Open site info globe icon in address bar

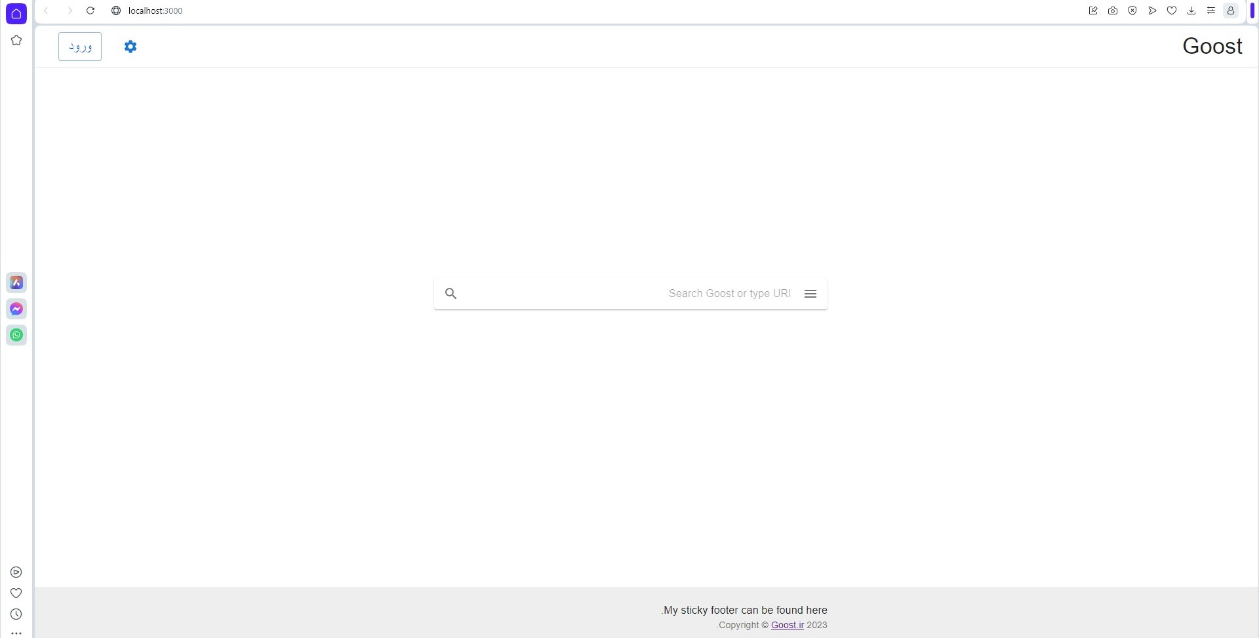click(x=116, y=10)
